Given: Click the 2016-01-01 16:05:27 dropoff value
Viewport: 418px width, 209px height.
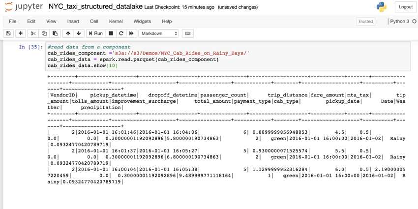Looking at the screenshot, I should point(169,151).
